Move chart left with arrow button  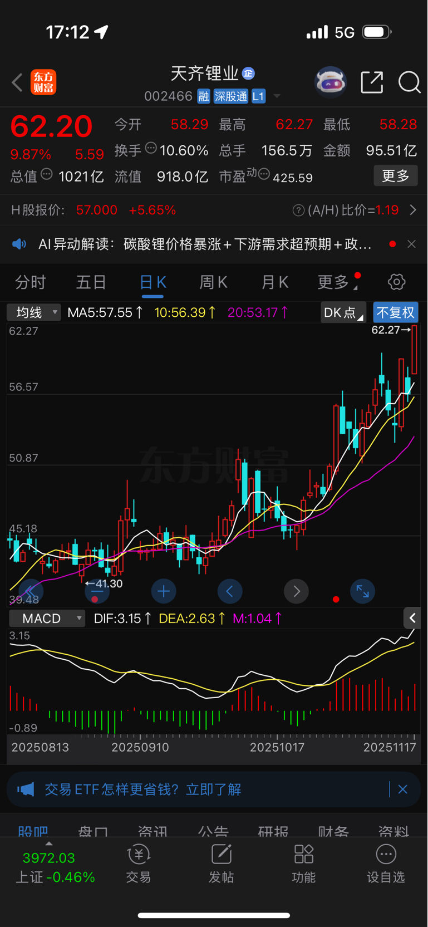(x=230, y=591)
